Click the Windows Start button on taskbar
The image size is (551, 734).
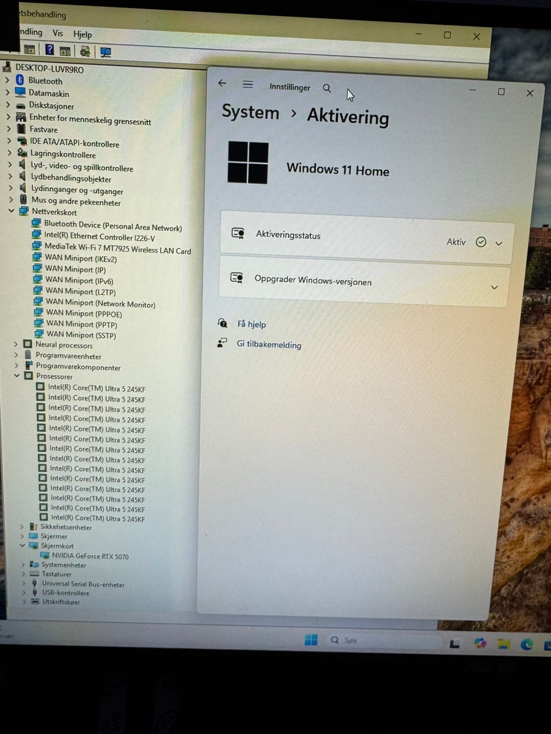(x=311, y=640)
